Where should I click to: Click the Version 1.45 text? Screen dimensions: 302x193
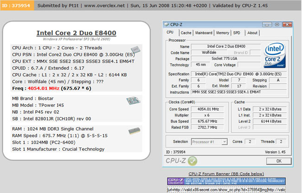point(275,152)
